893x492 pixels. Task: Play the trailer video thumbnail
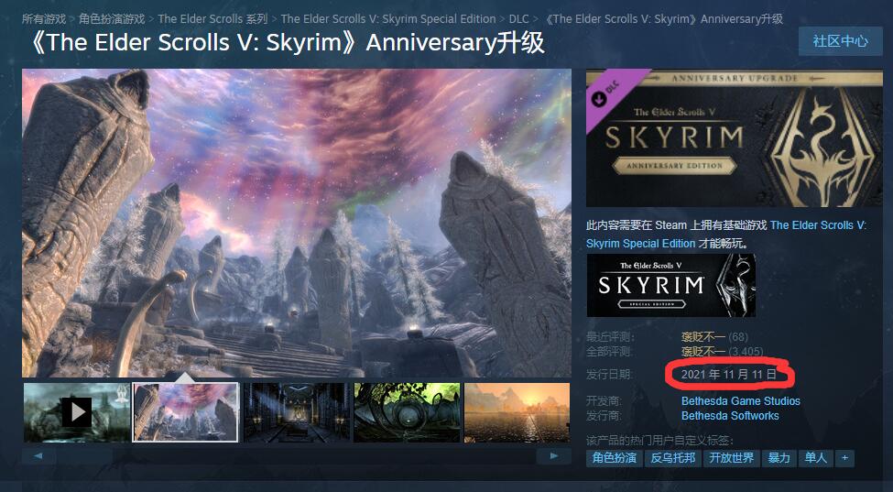tap(76, 411)
